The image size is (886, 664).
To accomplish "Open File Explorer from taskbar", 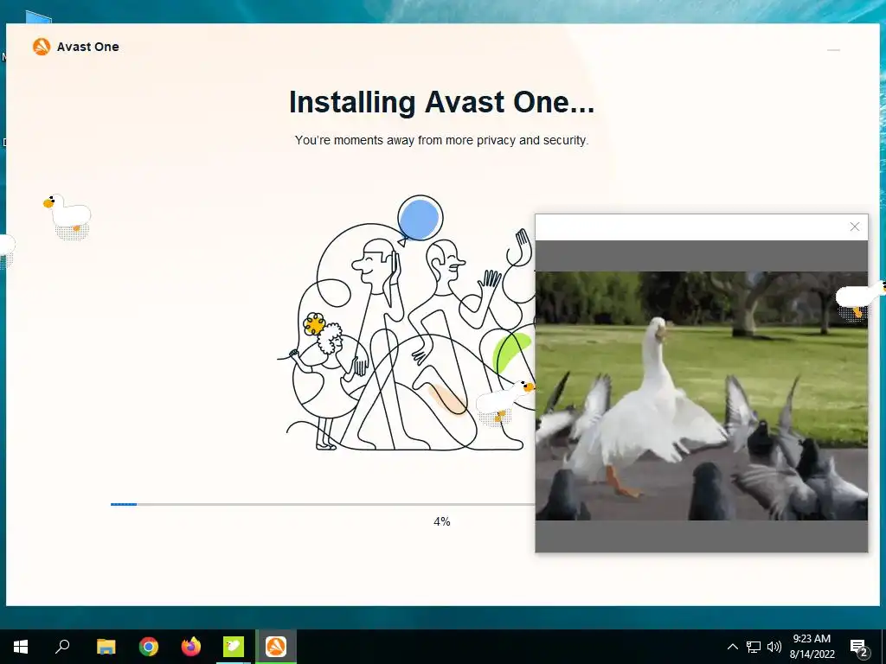I will point(106,647).
